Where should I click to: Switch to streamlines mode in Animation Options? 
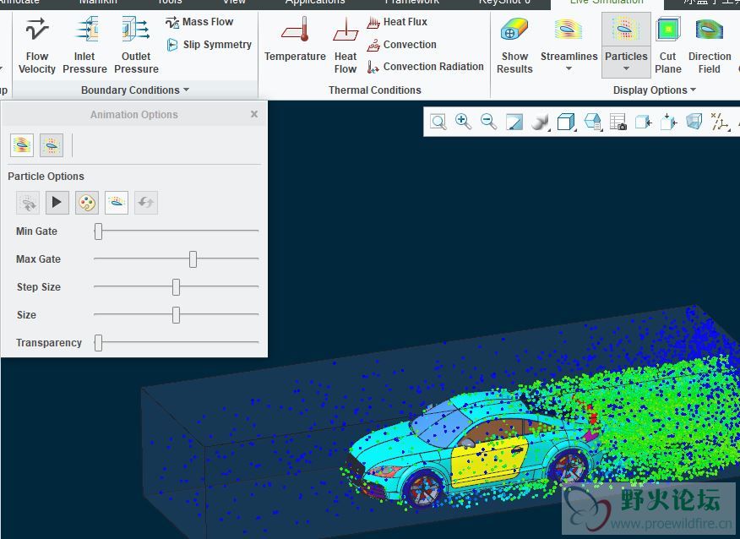point(22,145)
